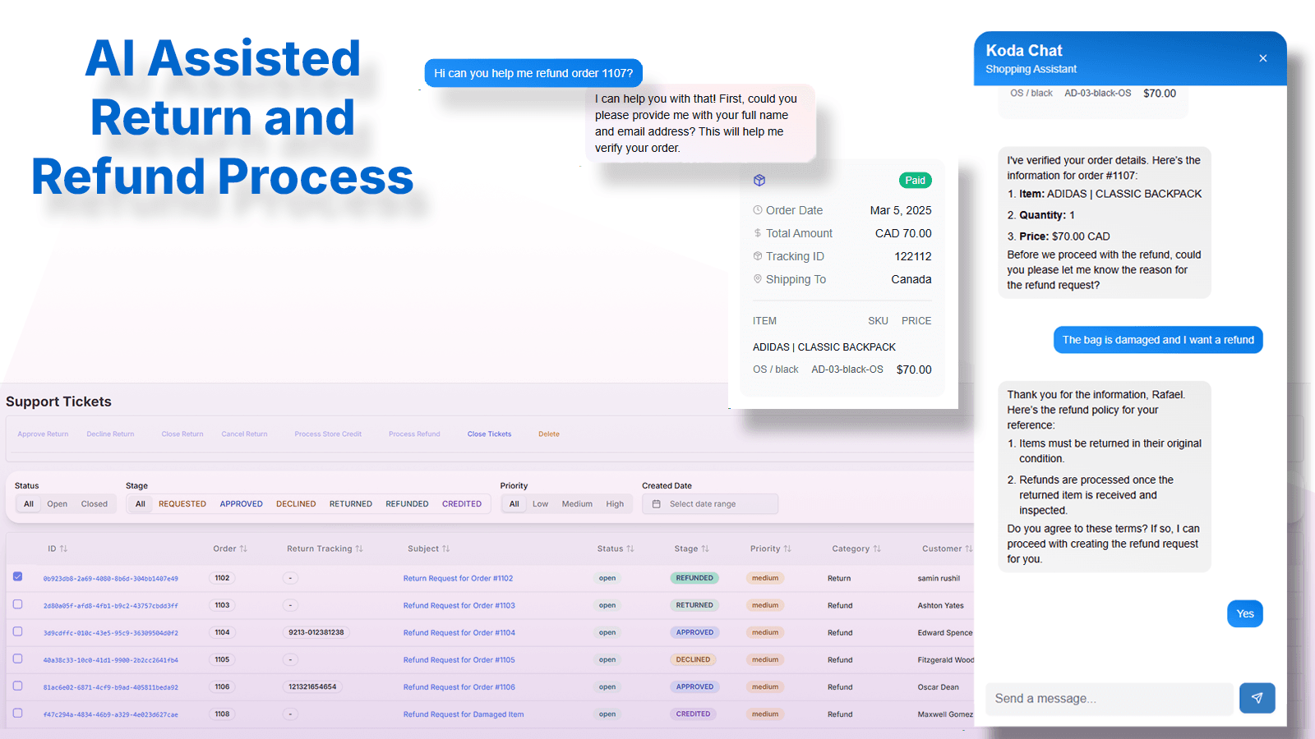This screenshot has width=1315, height=739.
Task: Click the Decline Return action
Action: click(110, 434)
